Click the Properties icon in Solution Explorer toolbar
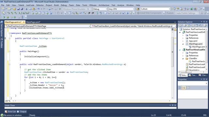This screenshot has width=209, height=117. (x=180, y=26)
